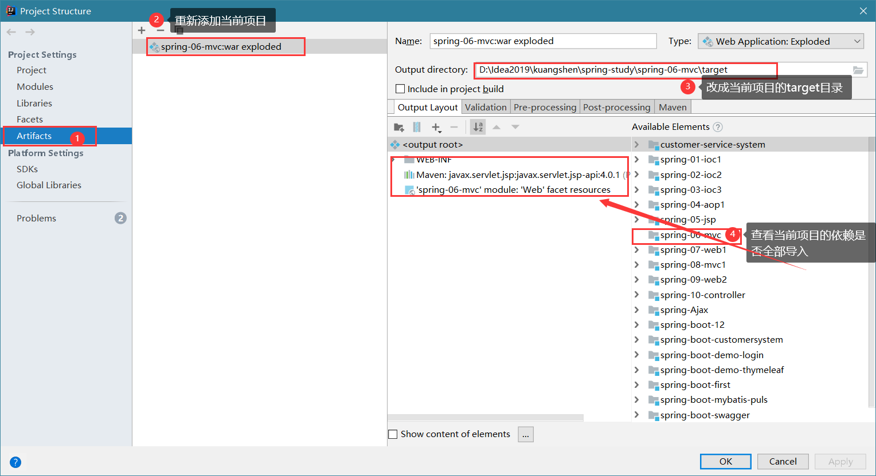Edit the artifact Name field
Viewport: 876px width, 476px height.
(543, 41)
